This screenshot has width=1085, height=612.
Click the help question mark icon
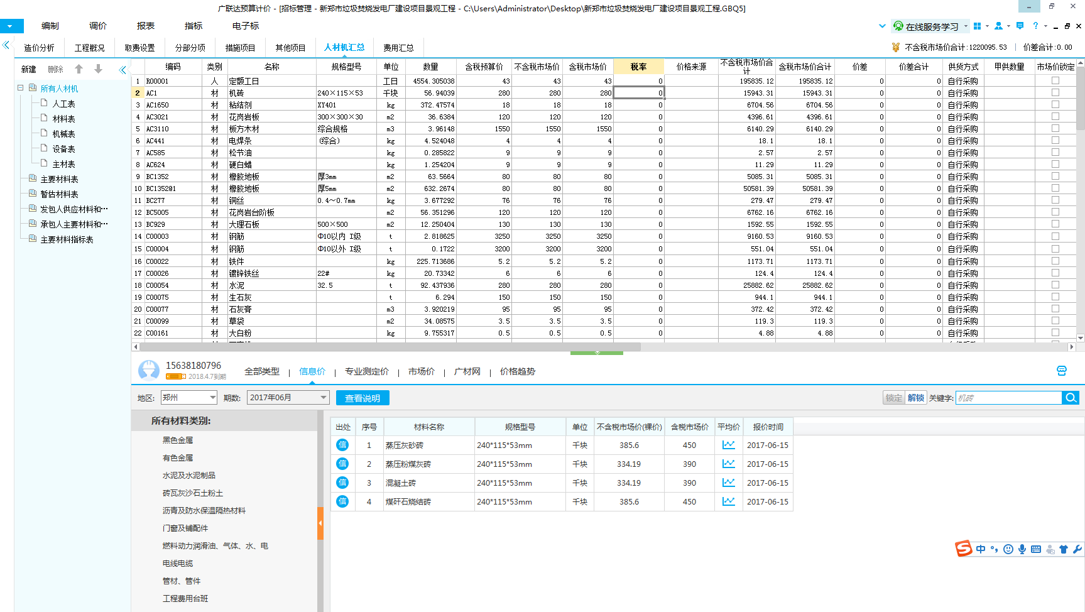1036,26
